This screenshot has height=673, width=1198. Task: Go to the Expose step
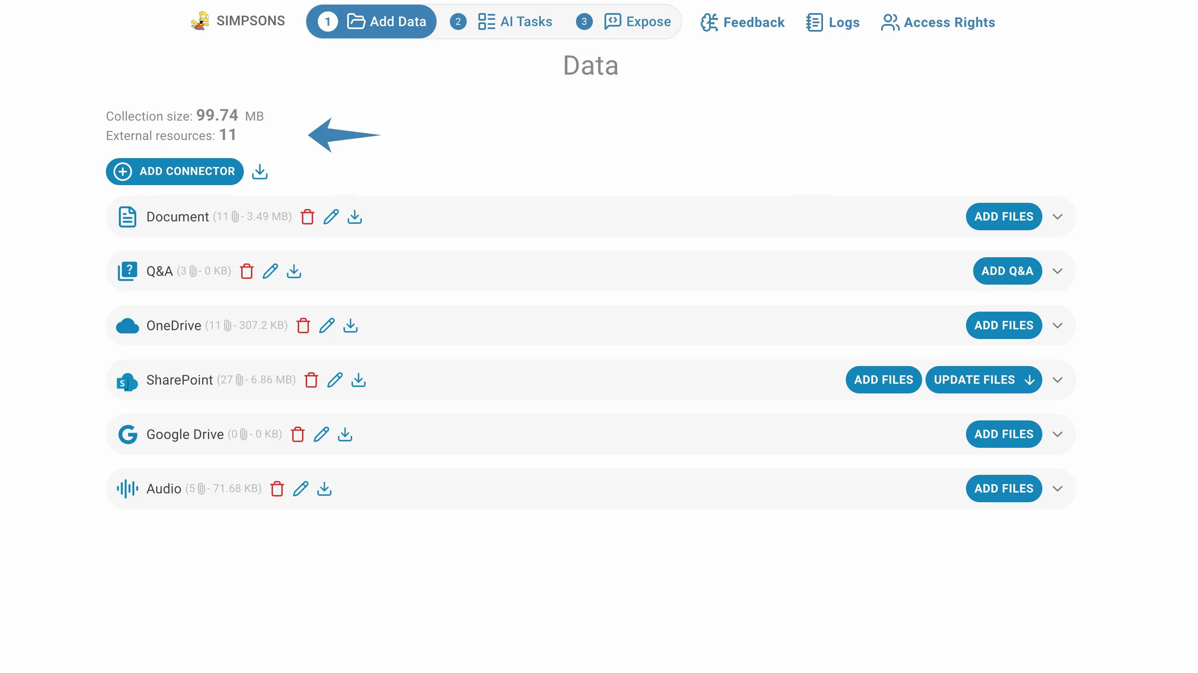tap(623, 22)
